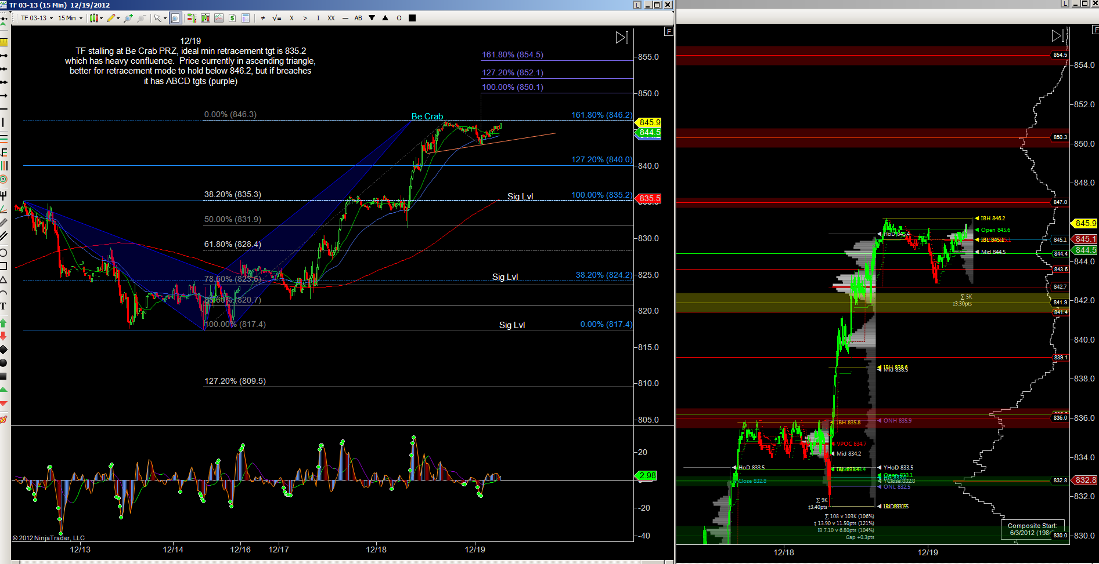Viewport: 1099px width, 564px height.
Task: Click the AB toolbar item
Action: click(x=358, y=18)
